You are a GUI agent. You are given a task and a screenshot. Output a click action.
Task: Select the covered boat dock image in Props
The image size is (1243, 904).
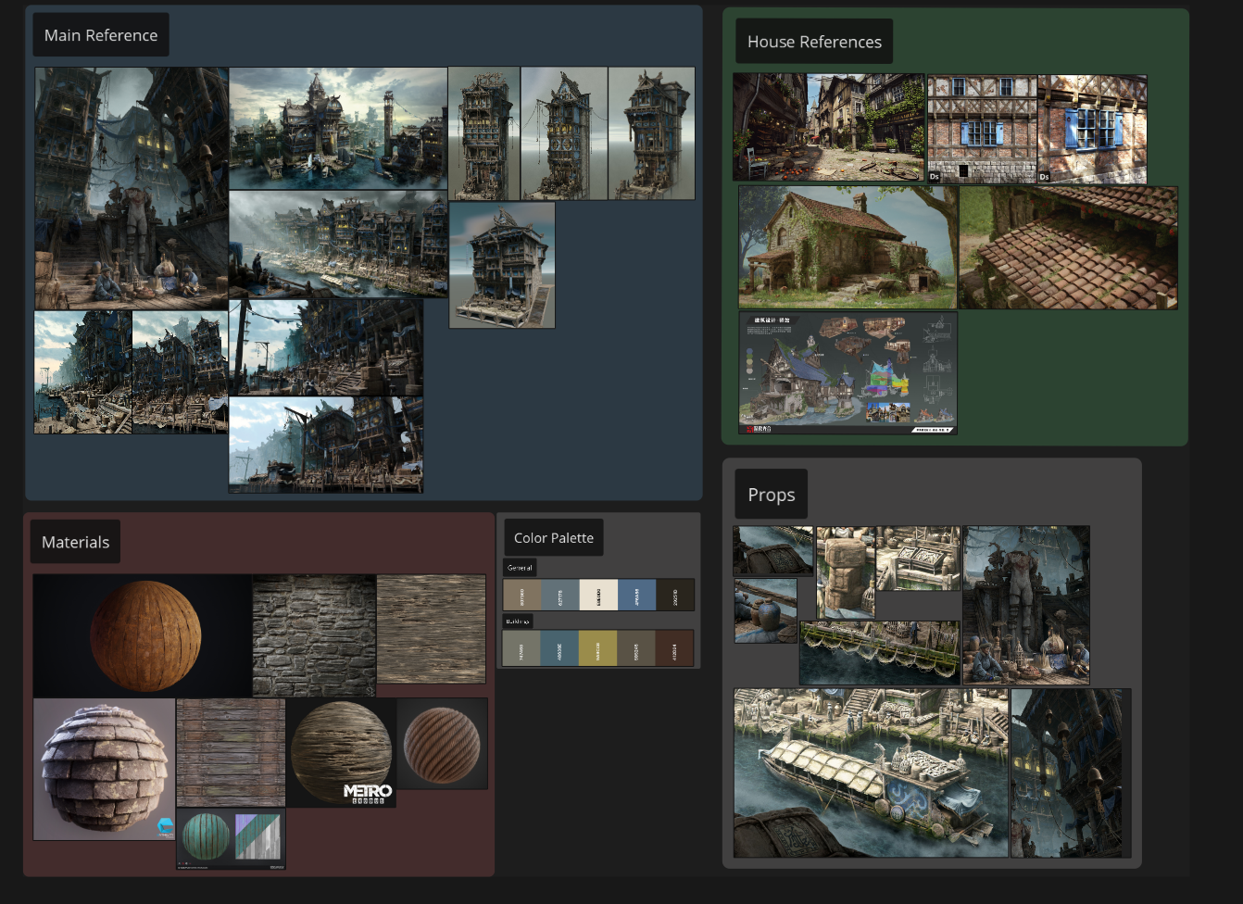[x=871, y=772]
